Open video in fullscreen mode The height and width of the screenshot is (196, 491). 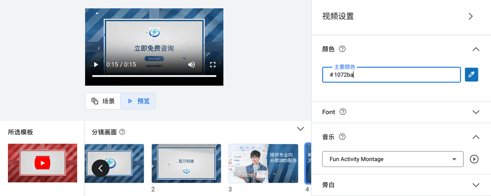pyautogui.click(x=213, y=65)
